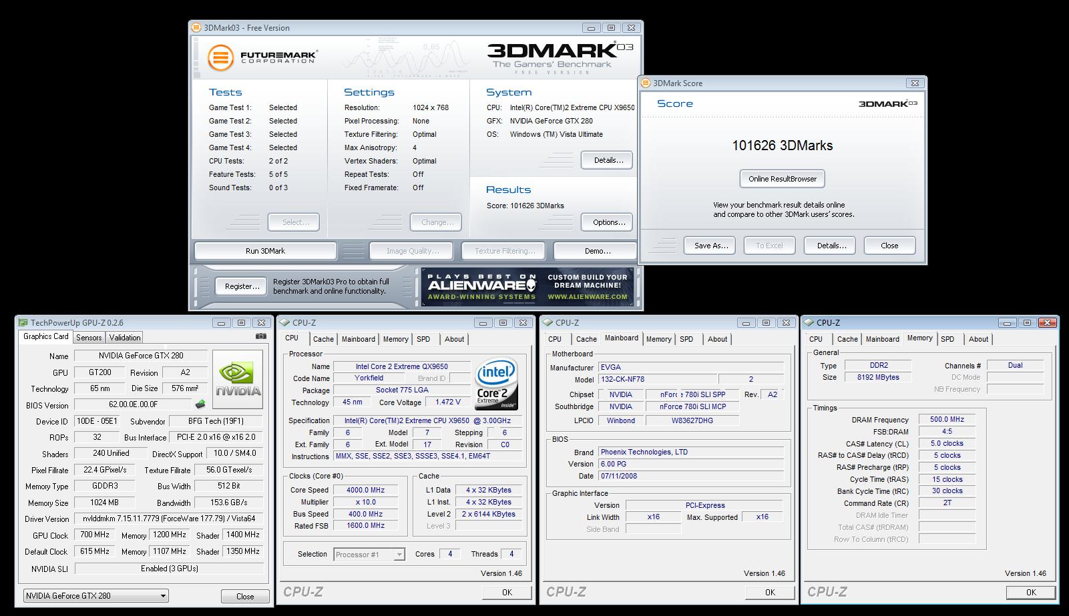The width and height of the screenshot is (1069, 616).
Task: Click the Texture Filtering button
Action: coord(504,251)
